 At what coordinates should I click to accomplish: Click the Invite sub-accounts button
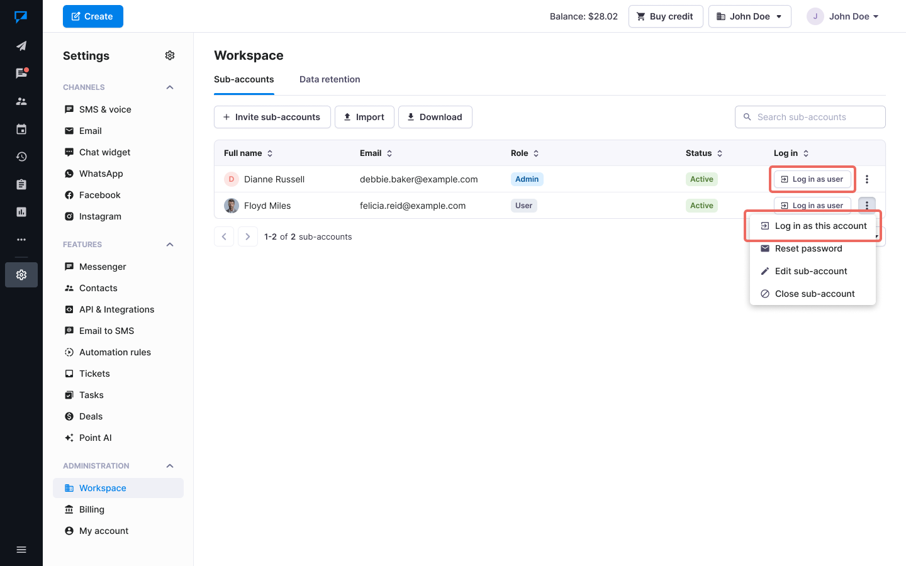click(272, 117)
